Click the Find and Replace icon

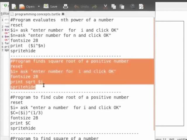(x=141, y=6)
